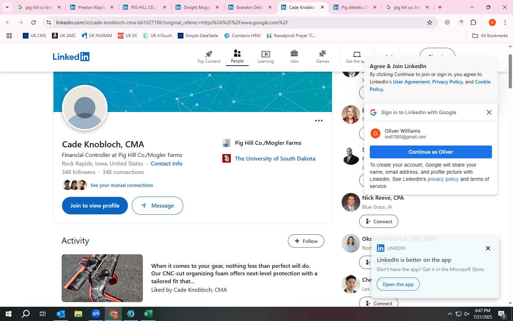
Task: Follow Cade Knobloch's activity
Action: point(306,241)
